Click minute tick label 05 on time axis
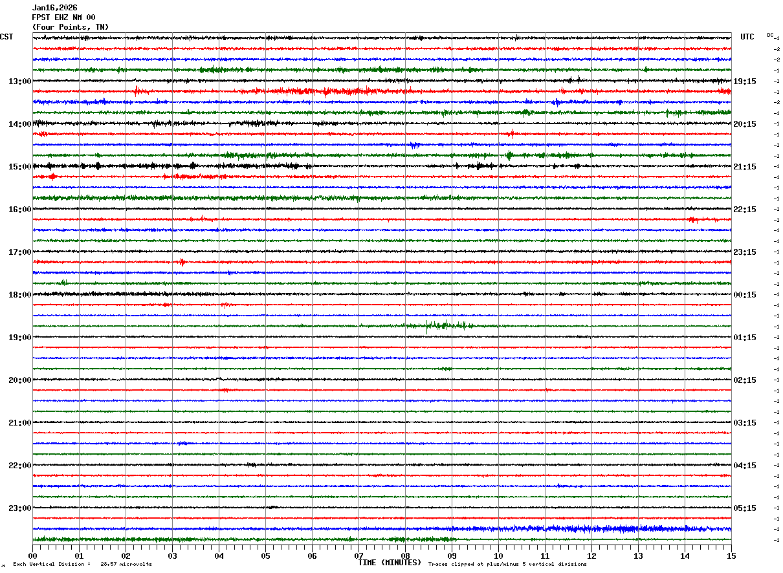783x573 pixels. [x=265, y=556]
